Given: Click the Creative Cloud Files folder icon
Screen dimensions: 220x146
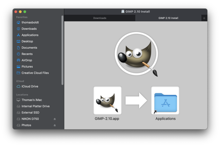Looking at the screenshot, I should [18, 73].
